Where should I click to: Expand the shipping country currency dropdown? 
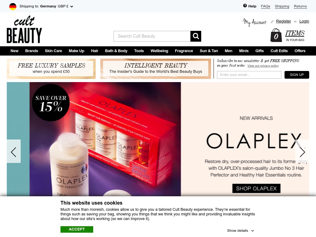72,6
